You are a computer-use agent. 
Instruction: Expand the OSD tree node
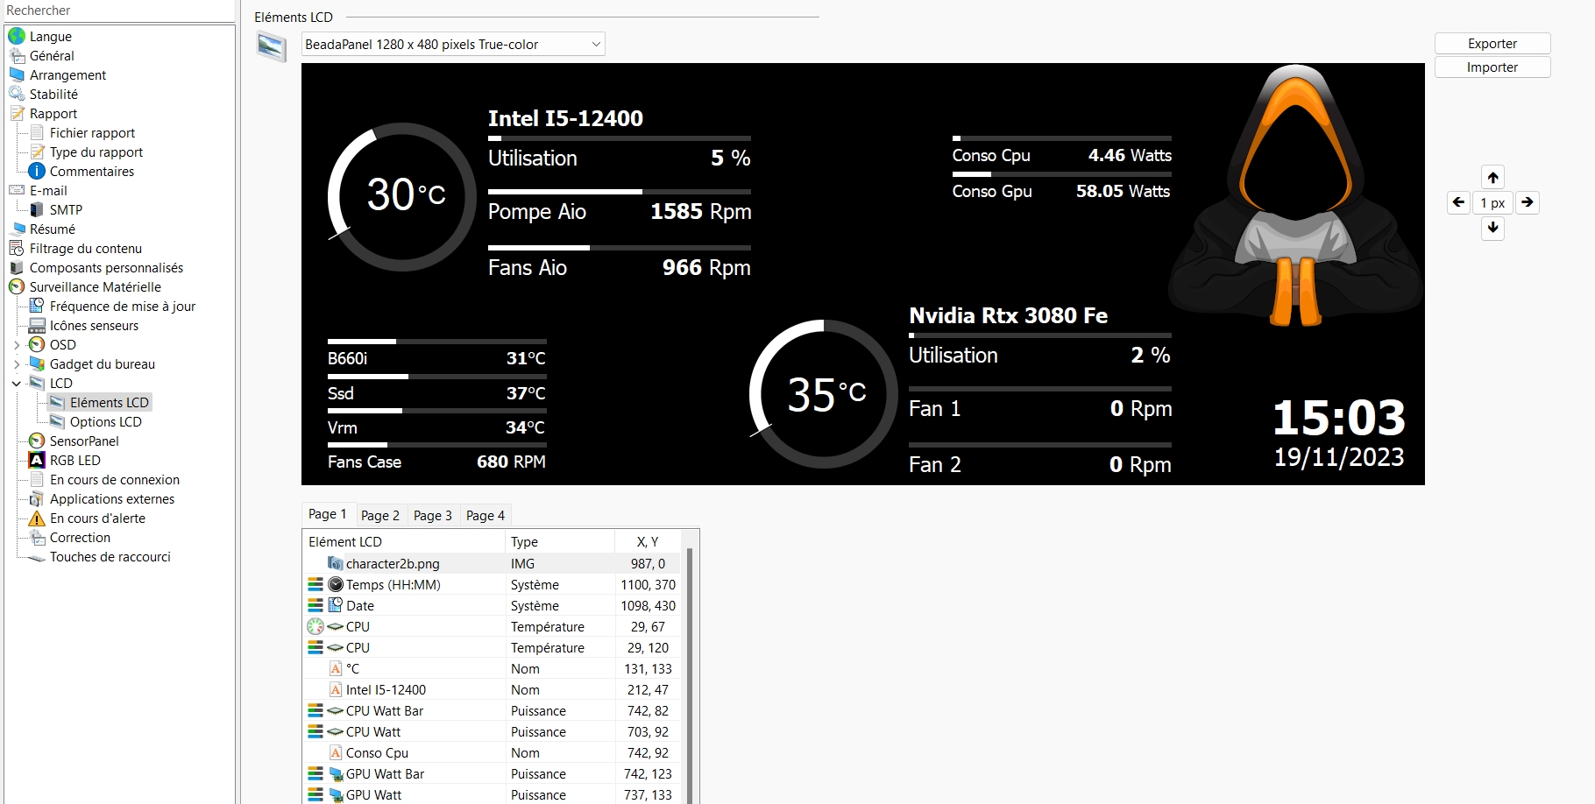point(17,344)
